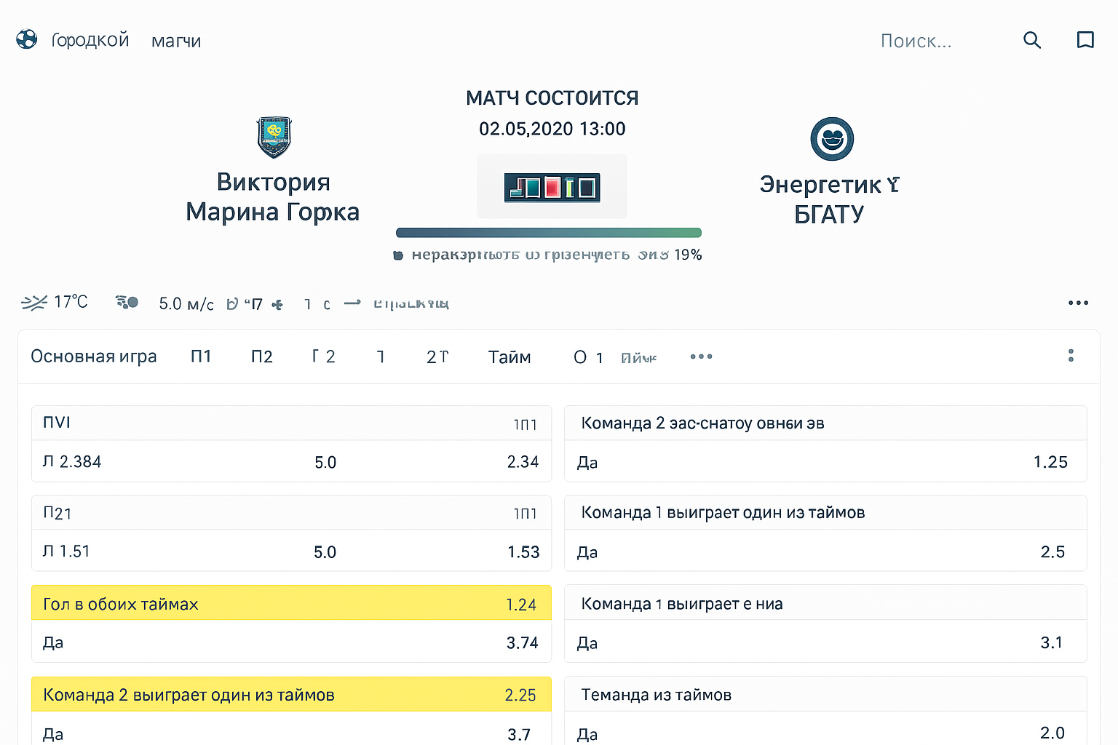Open the vertical dots menu in tabs bar
The width and height of the screenshot is (1118, 745).
[1071, 356]
